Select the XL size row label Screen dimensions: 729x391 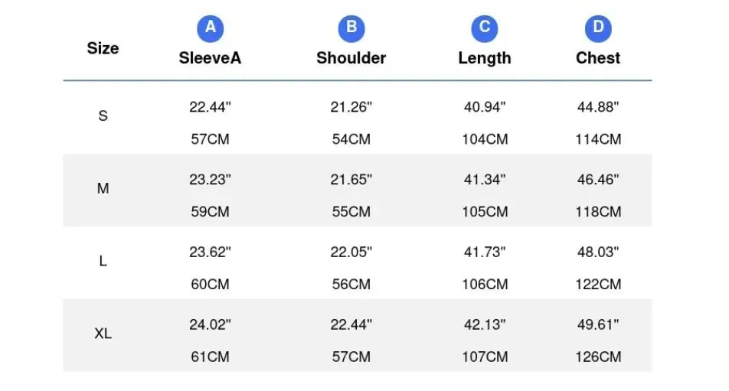(103, 334)
